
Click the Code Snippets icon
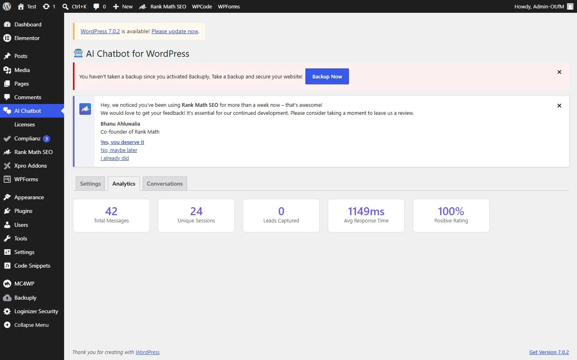(x=7, y=266)
